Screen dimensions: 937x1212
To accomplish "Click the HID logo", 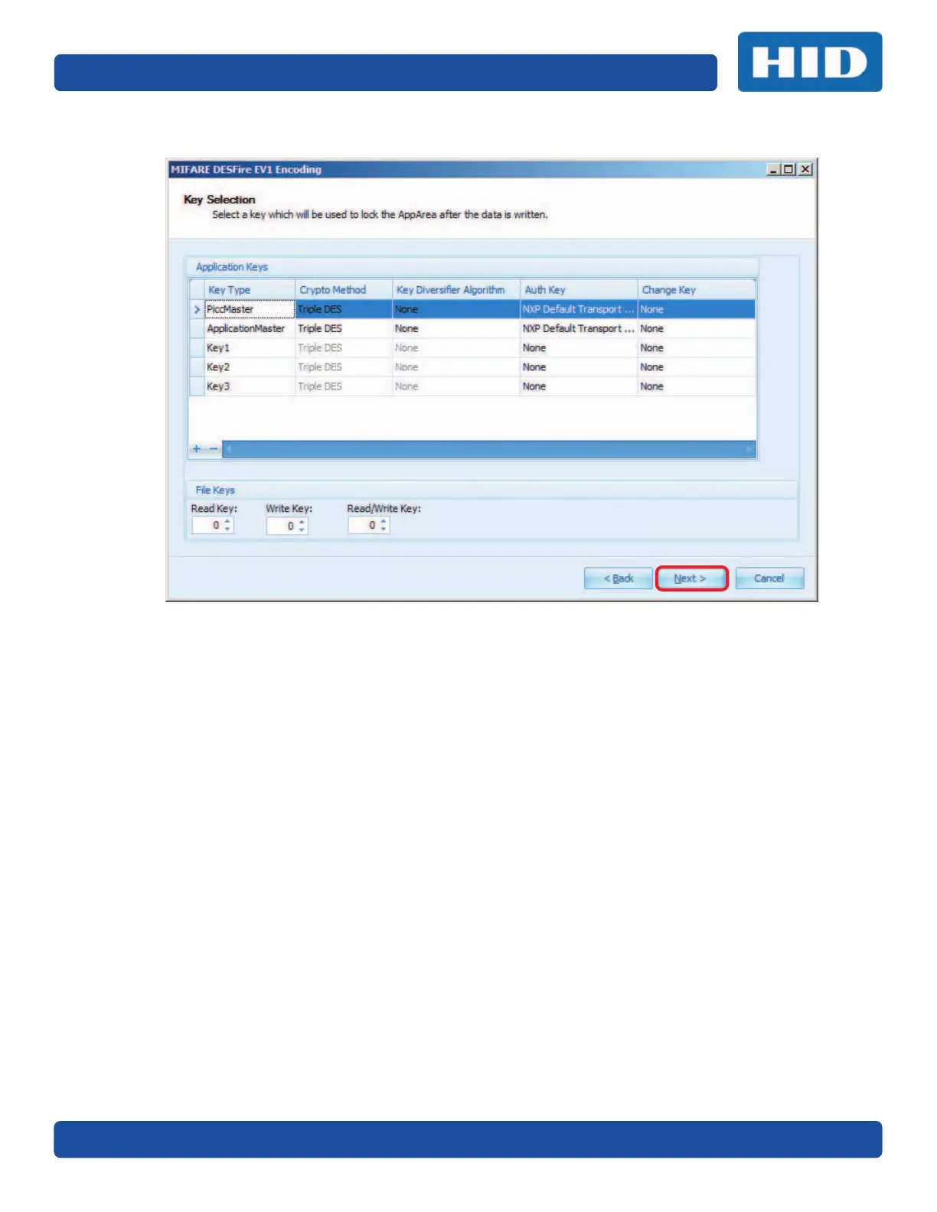I will [x=810, y=62].
